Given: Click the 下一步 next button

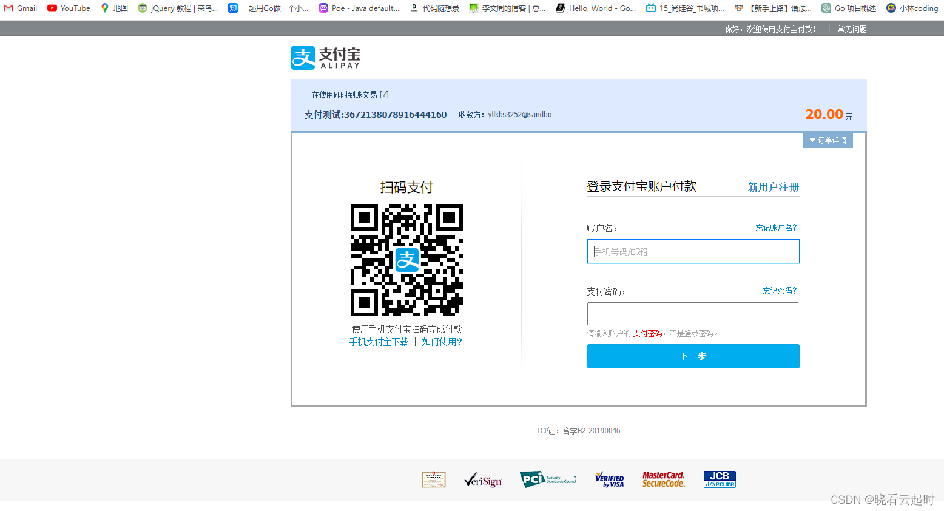Looking at the screenshot, I should coord(693,356).
